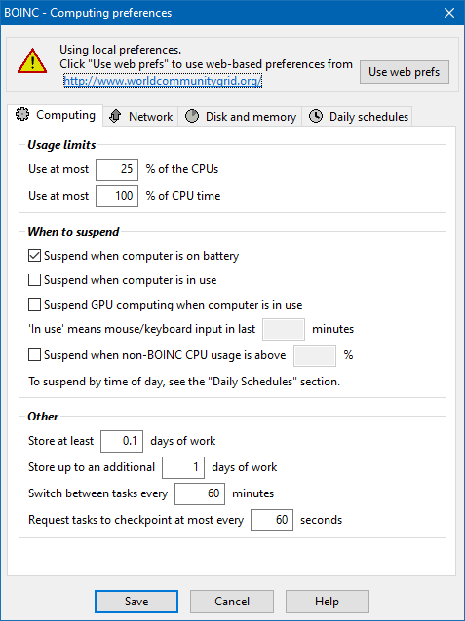Click the disk pie chart icon
The image size is (465, 621).
click(x=192, y=116)
